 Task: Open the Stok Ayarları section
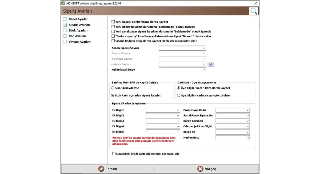[x=78, y=30]
